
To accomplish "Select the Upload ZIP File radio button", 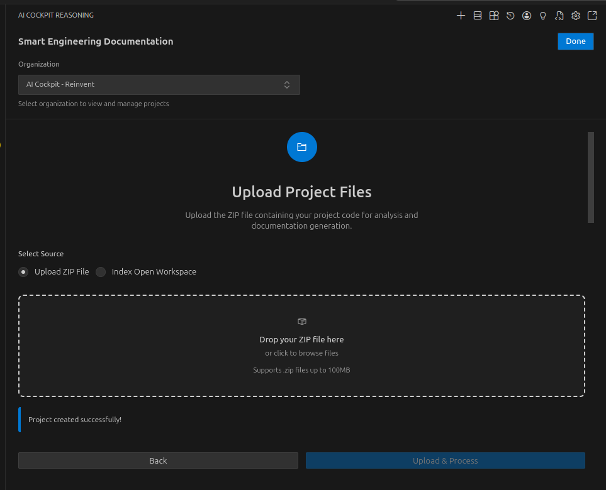I will (x=23, y=271).
